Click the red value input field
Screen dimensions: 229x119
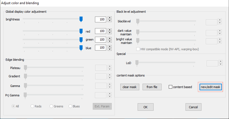pyautogui.click(x=100, y=31)
